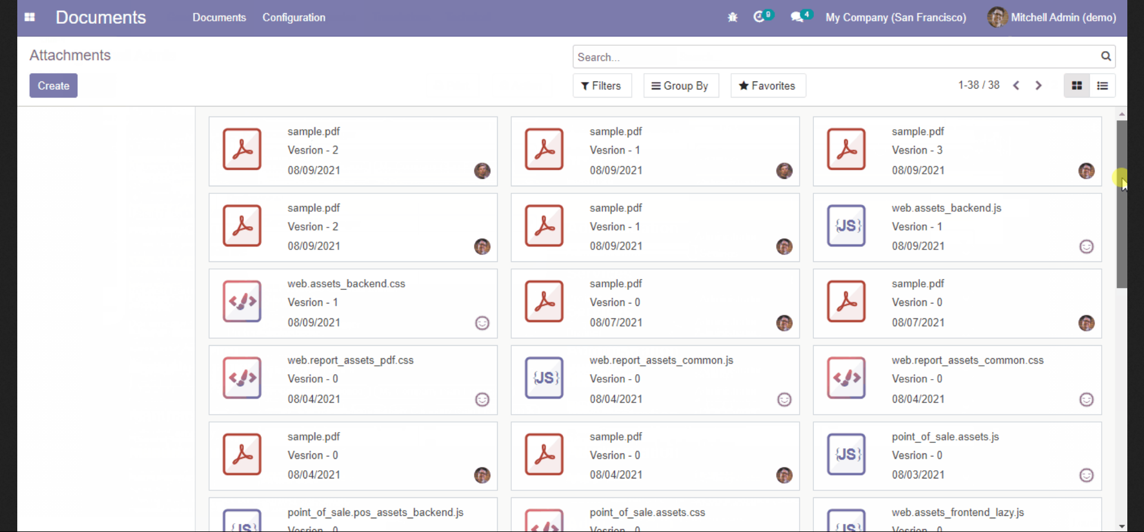Open the web.assets_backend.js file name
The image size is (1144, 532).
point(946,208)
